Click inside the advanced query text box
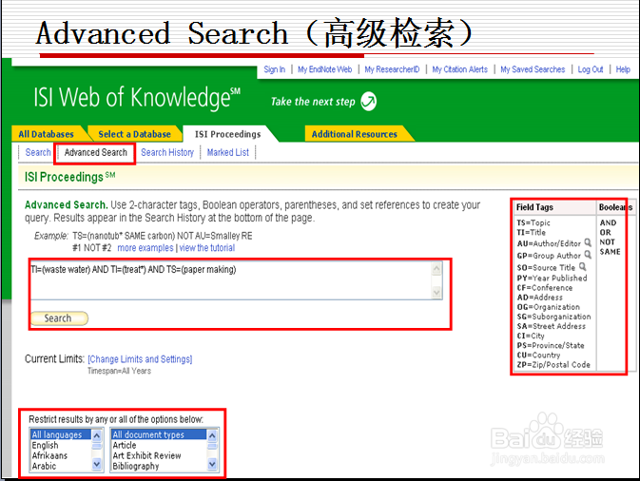 point(231,280)
